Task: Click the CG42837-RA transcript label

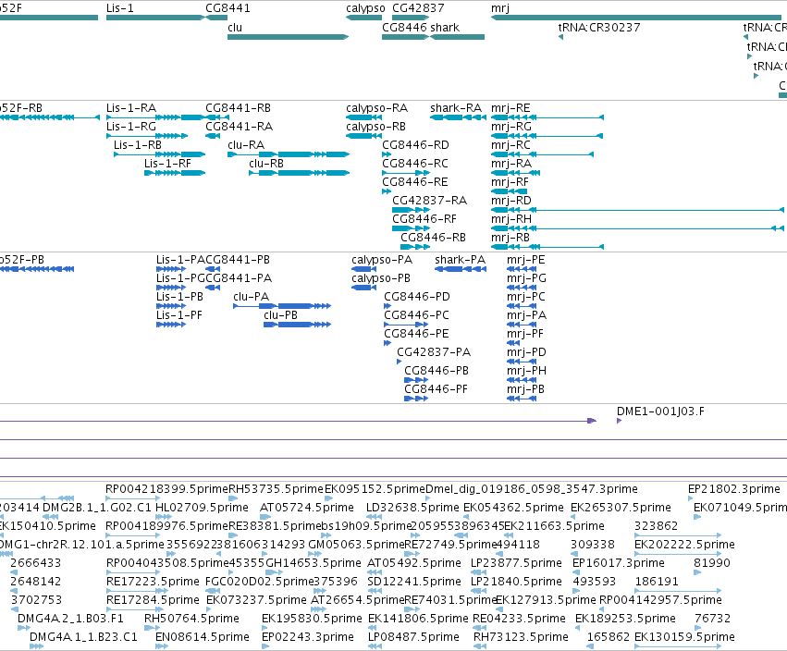Action: click(430, 201)
